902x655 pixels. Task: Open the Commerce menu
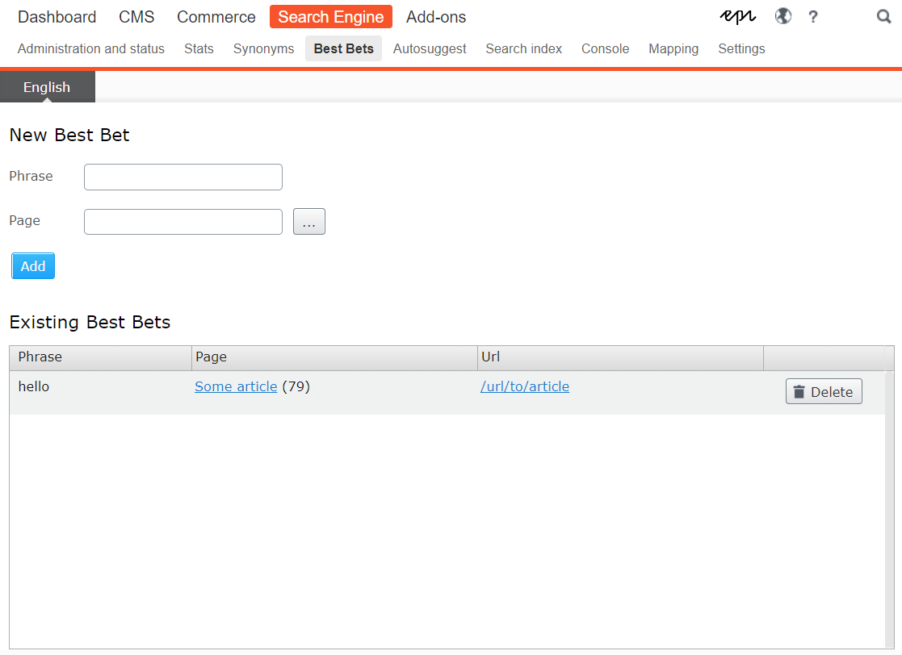pyautogui.click(x=216, y=17)
